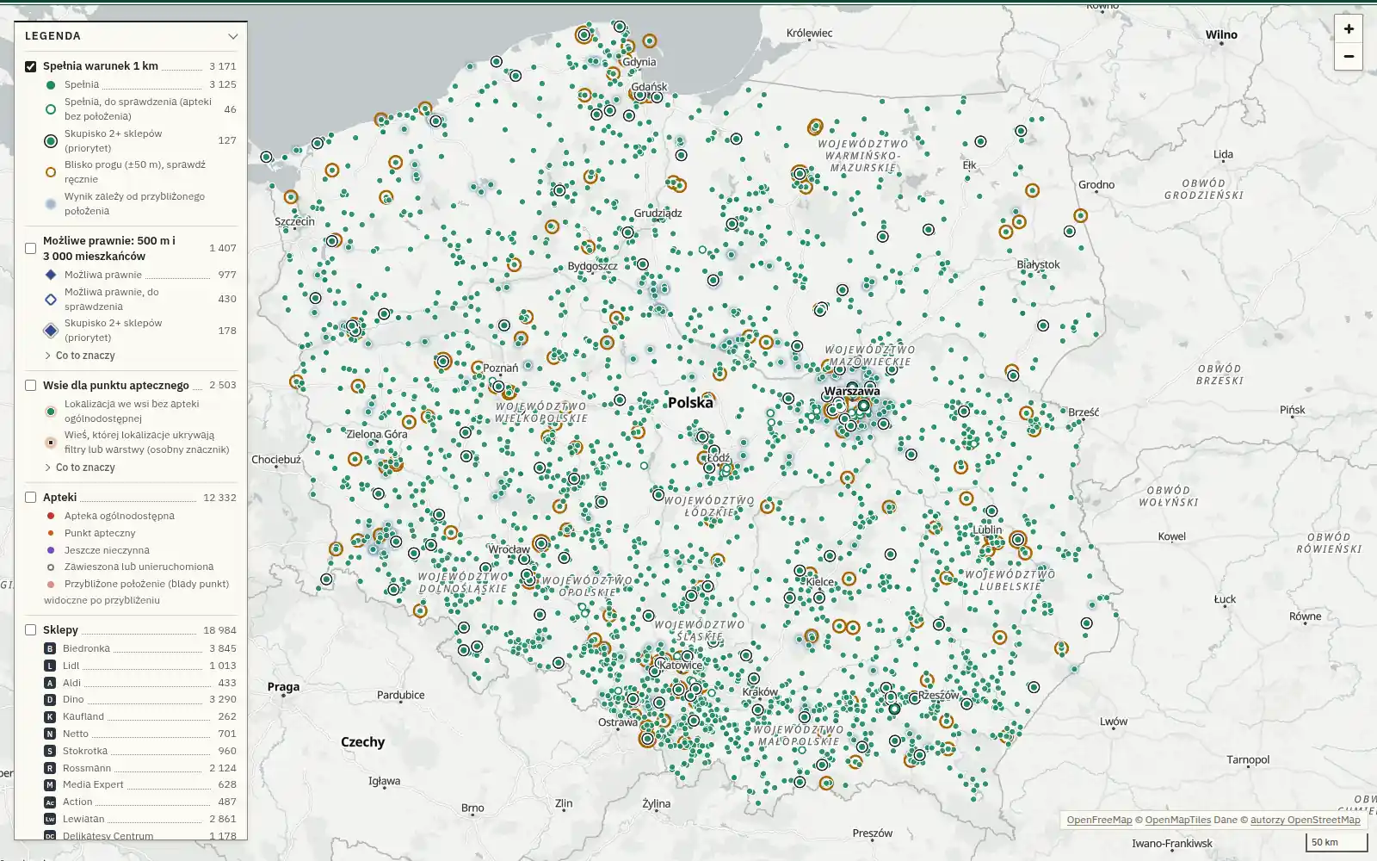Click the Lidl L store icon

[50, 666]
